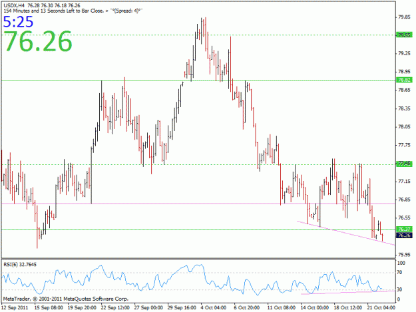This screenshot has height=312, width=416.
Task: Click the USDX,H4 chart title text
Action: 42,5
